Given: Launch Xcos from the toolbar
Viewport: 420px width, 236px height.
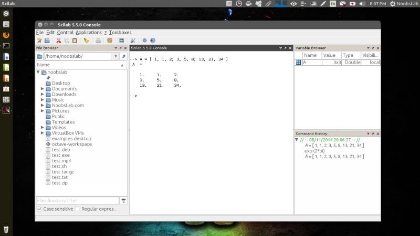Looking at the screenshot, I should point(121,41).
